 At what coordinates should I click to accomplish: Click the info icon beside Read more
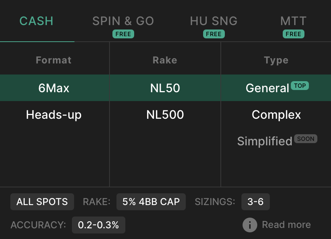(250, 225)
